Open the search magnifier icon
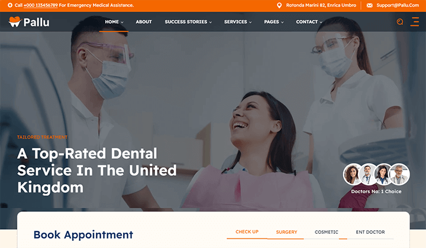Viewport: 426px width, 248px height. 399,22
